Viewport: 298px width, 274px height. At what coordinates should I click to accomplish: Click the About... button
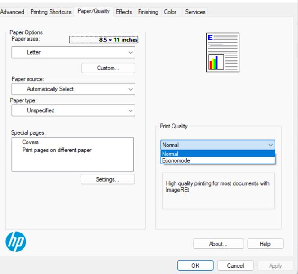pyautogui.click(x=218, y=244)
